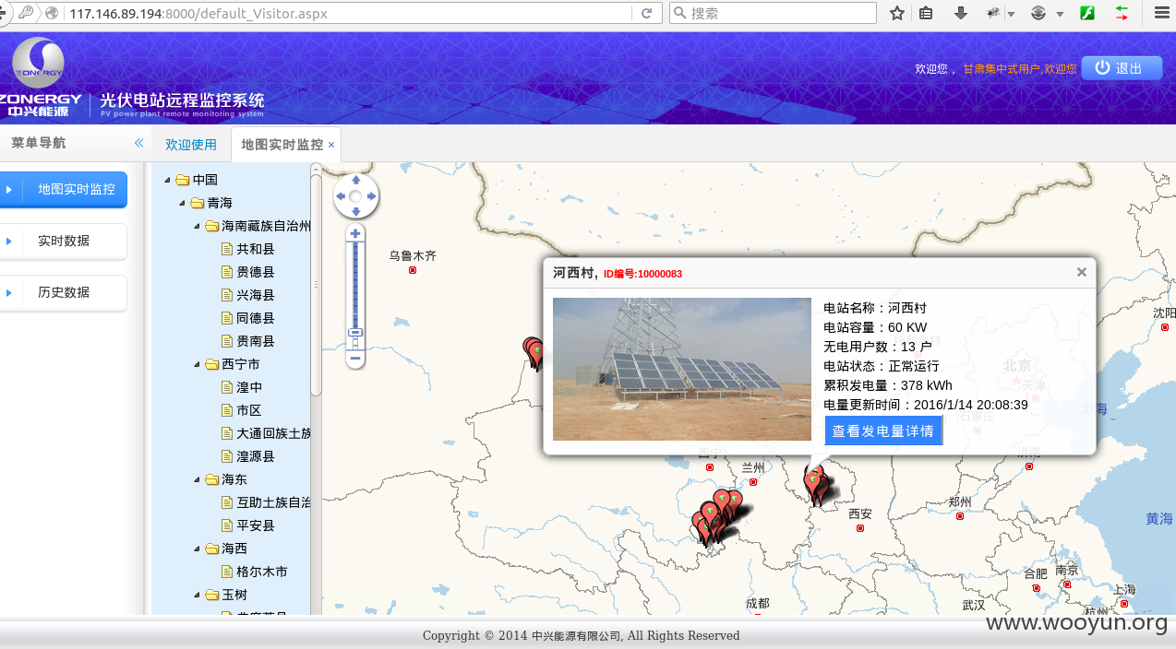Focus the browser 搜索 search box

click(x=773, y=13)
